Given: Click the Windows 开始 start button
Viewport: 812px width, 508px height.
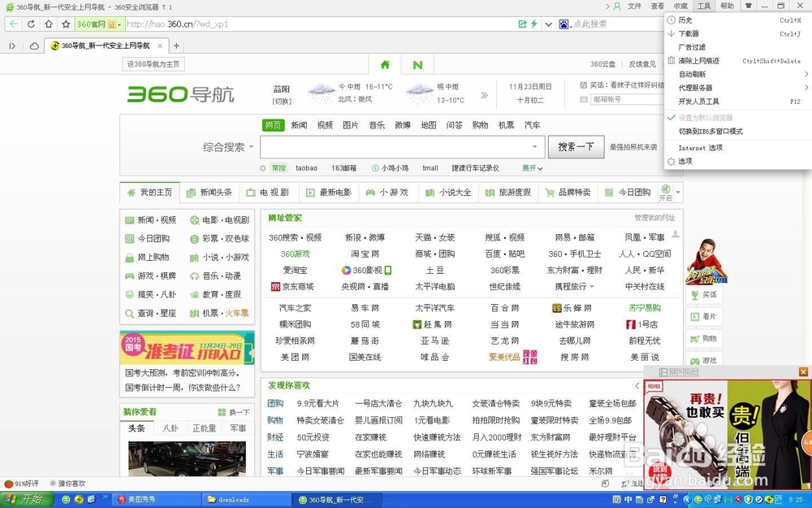Looking at the screenshot, I should point(26,499).
